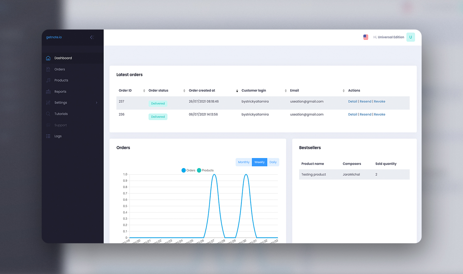This screenshot has width=463, height=274.
Task: Select the Tutorials magnifier icon
Action: [48, 114]
